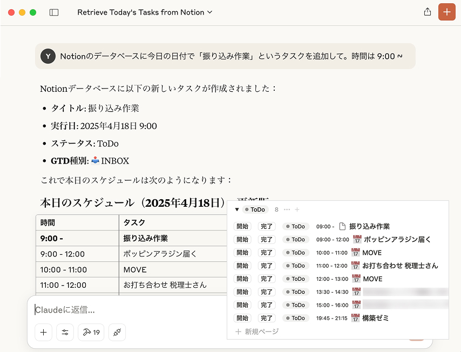
Task: Click 09:00 - 12:00 time in Notion list
Action: coord(333,239)
